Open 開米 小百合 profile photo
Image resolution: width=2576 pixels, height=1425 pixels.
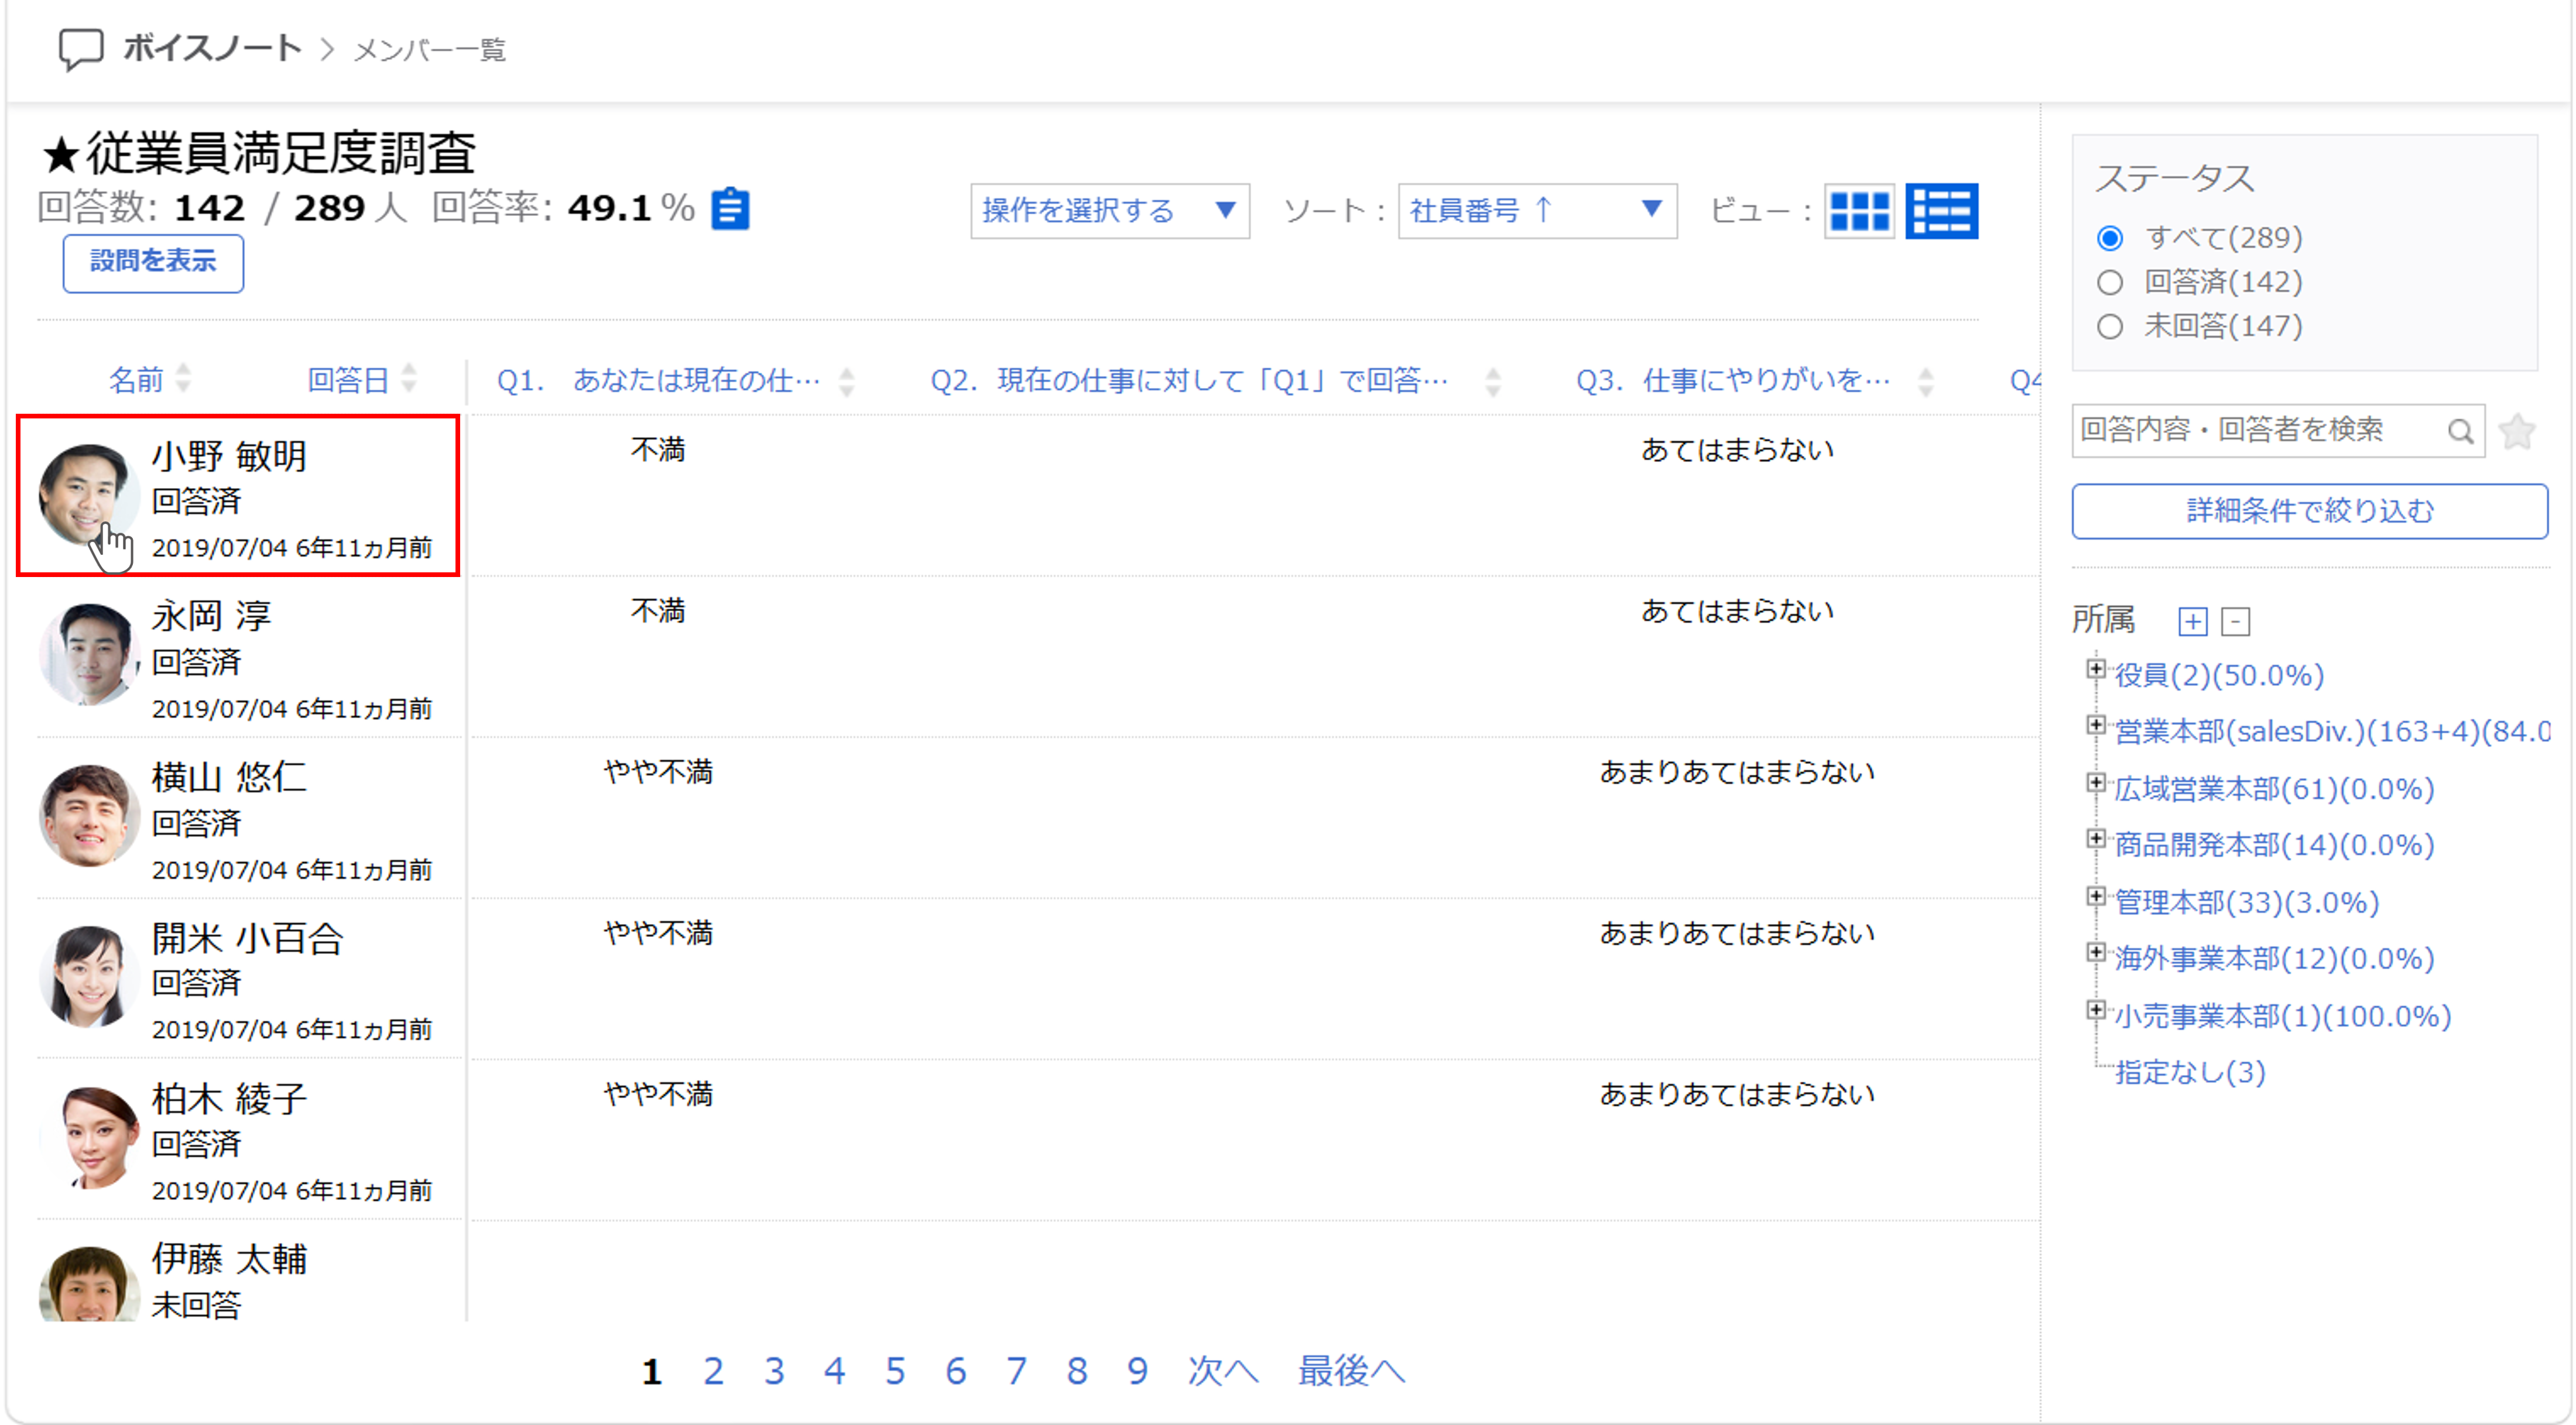click(x=88, y=976)
